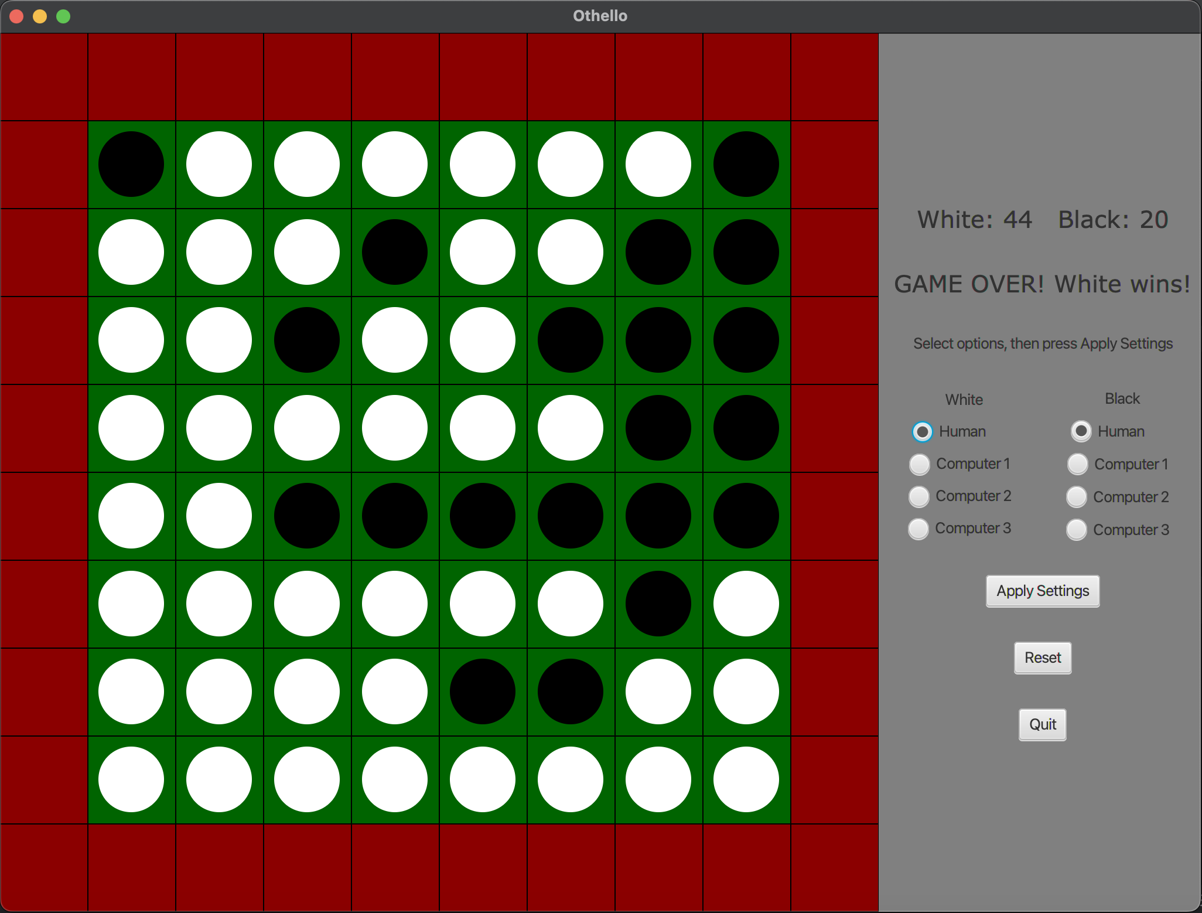Choose Computer 2 under the Black column
Image resolution: width=1202 pixels, height=913 pixels.
(x=1077, y=497)
